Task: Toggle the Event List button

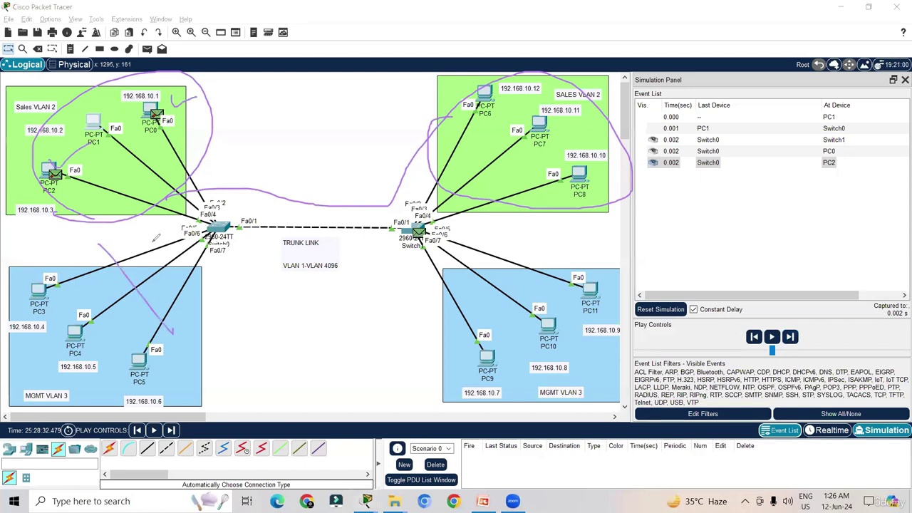Action: (779, 430)
